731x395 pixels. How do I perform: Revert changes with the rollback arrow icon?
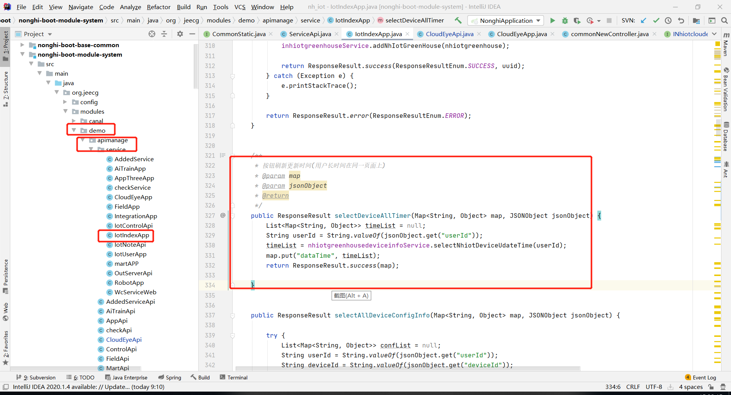click(x=681, y=21)
